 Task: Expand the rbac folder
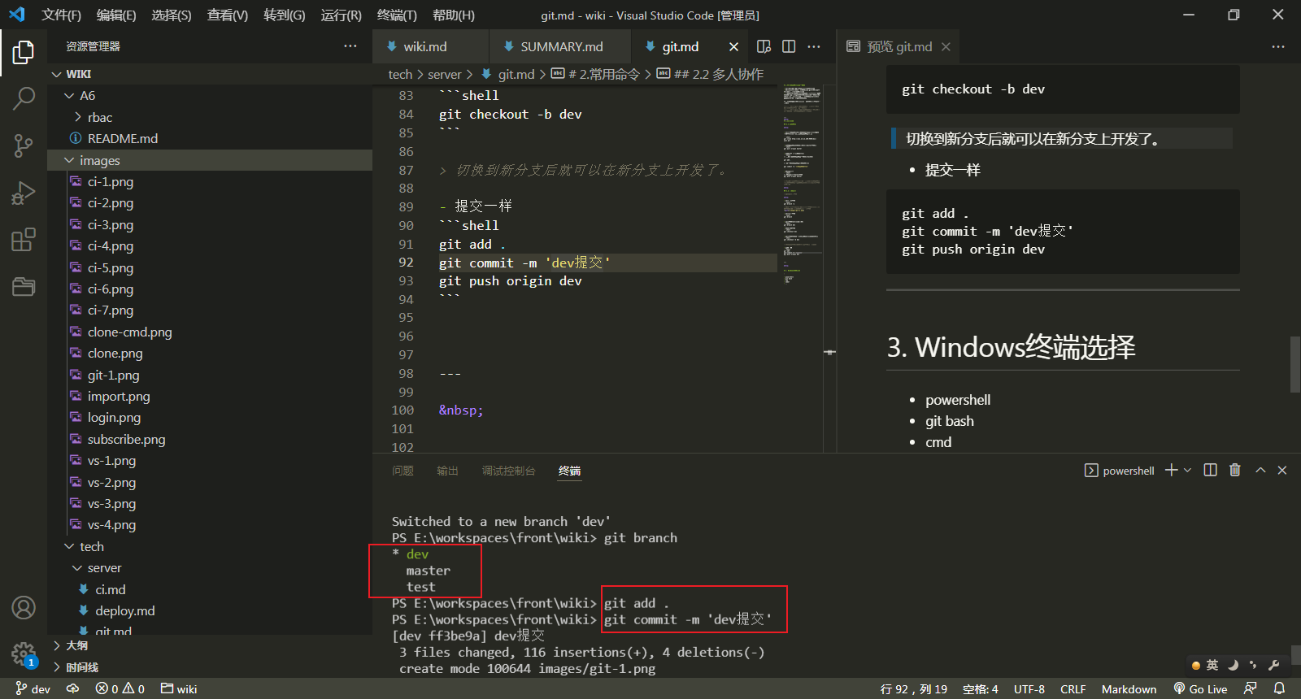[x=210, y=117]
